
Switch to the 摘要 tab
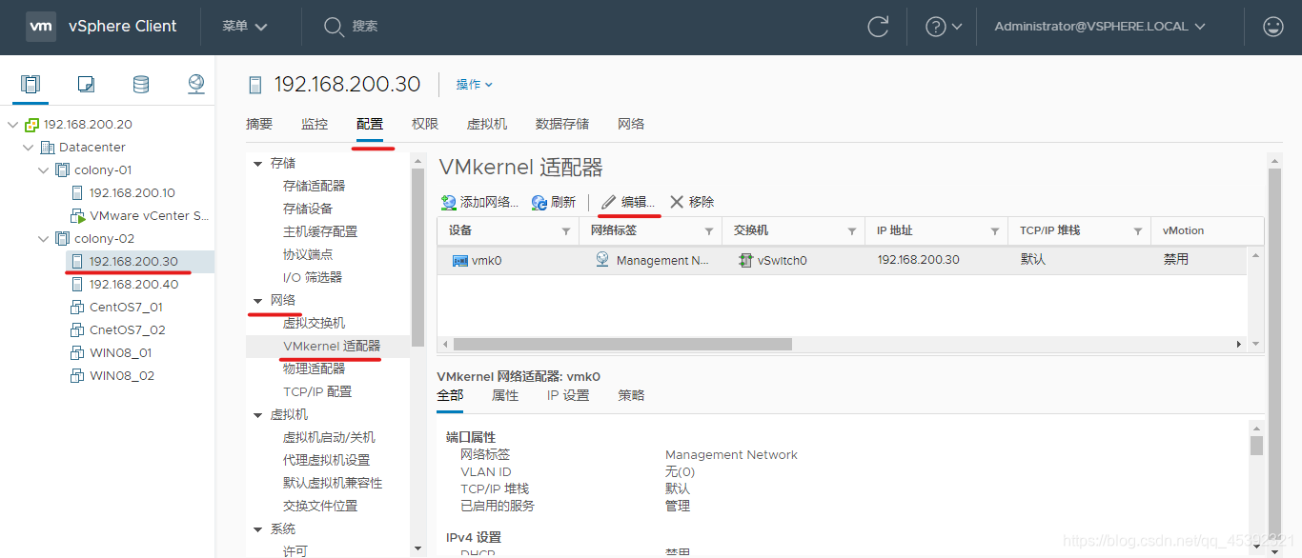(259, 124)
